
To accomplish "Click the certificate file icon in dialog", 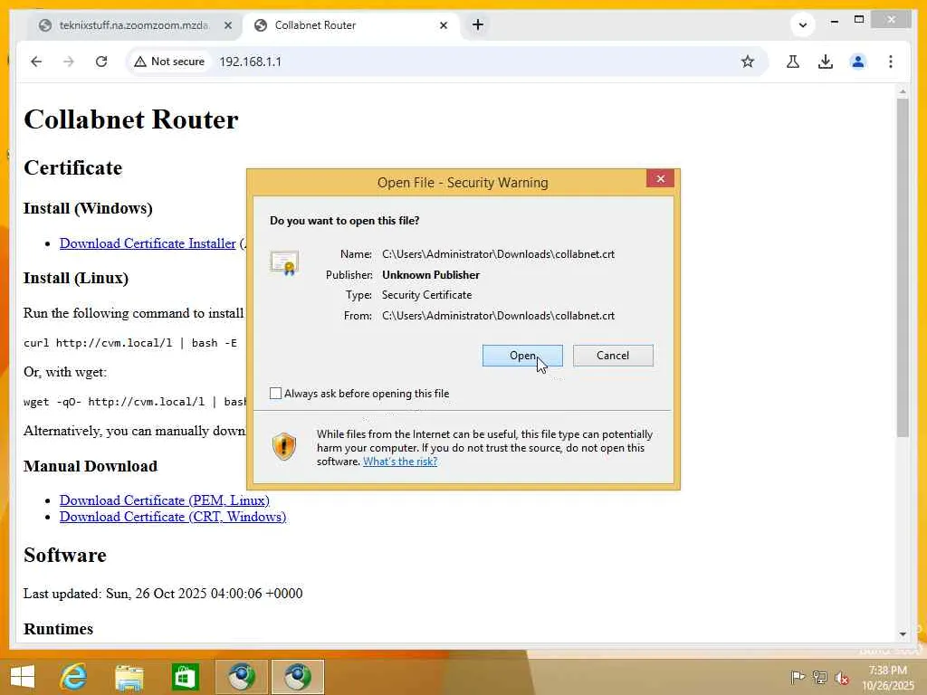I will pyautogui.click(x=284, y=264).
